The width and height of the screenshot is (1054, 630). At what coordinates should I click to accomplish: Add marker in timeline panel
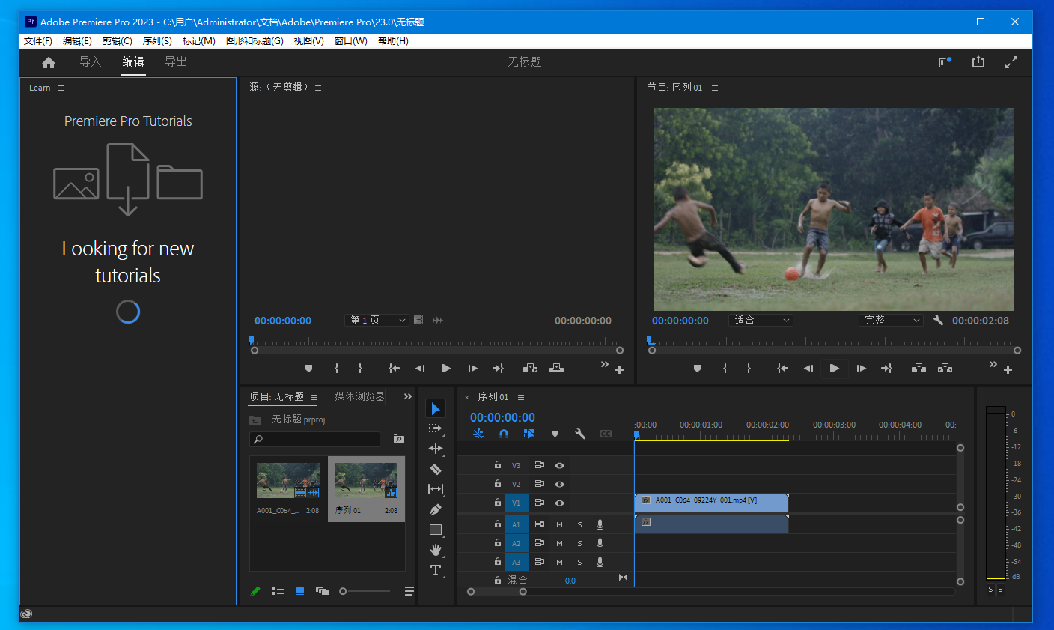click(555, 434)
